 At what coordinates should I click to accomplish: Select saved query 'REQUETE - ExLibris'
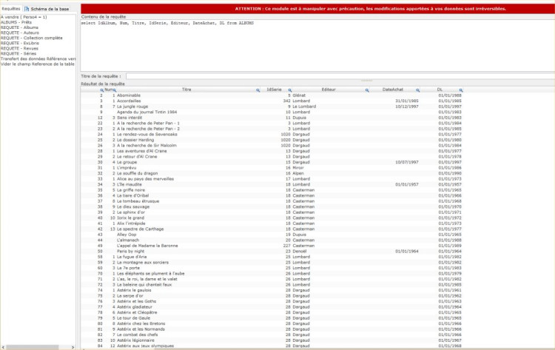tap(20, 43)
